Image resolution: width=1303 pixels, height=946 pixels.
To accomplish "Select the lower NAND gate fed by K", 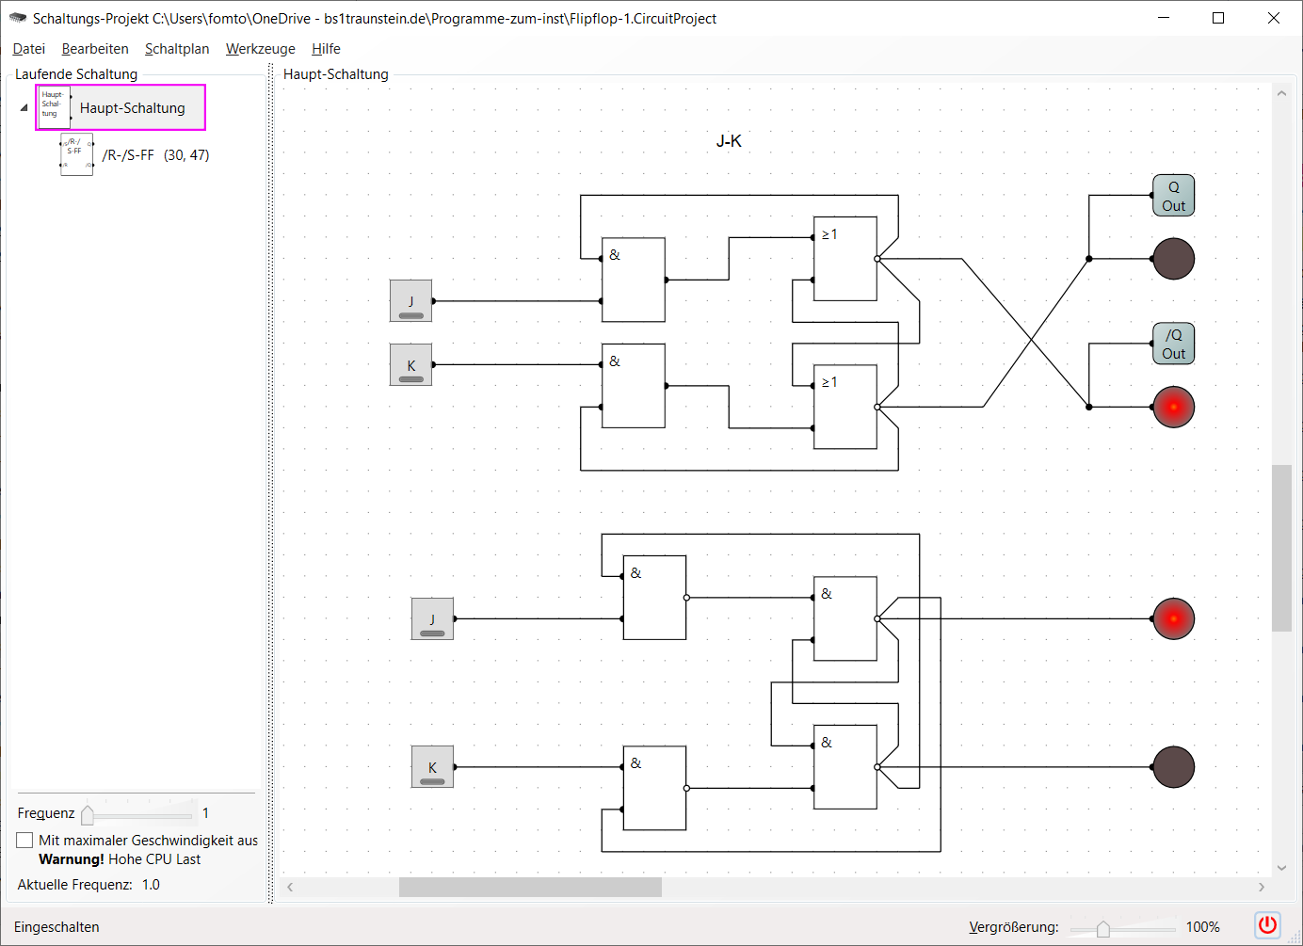I will tap(654, 788).
